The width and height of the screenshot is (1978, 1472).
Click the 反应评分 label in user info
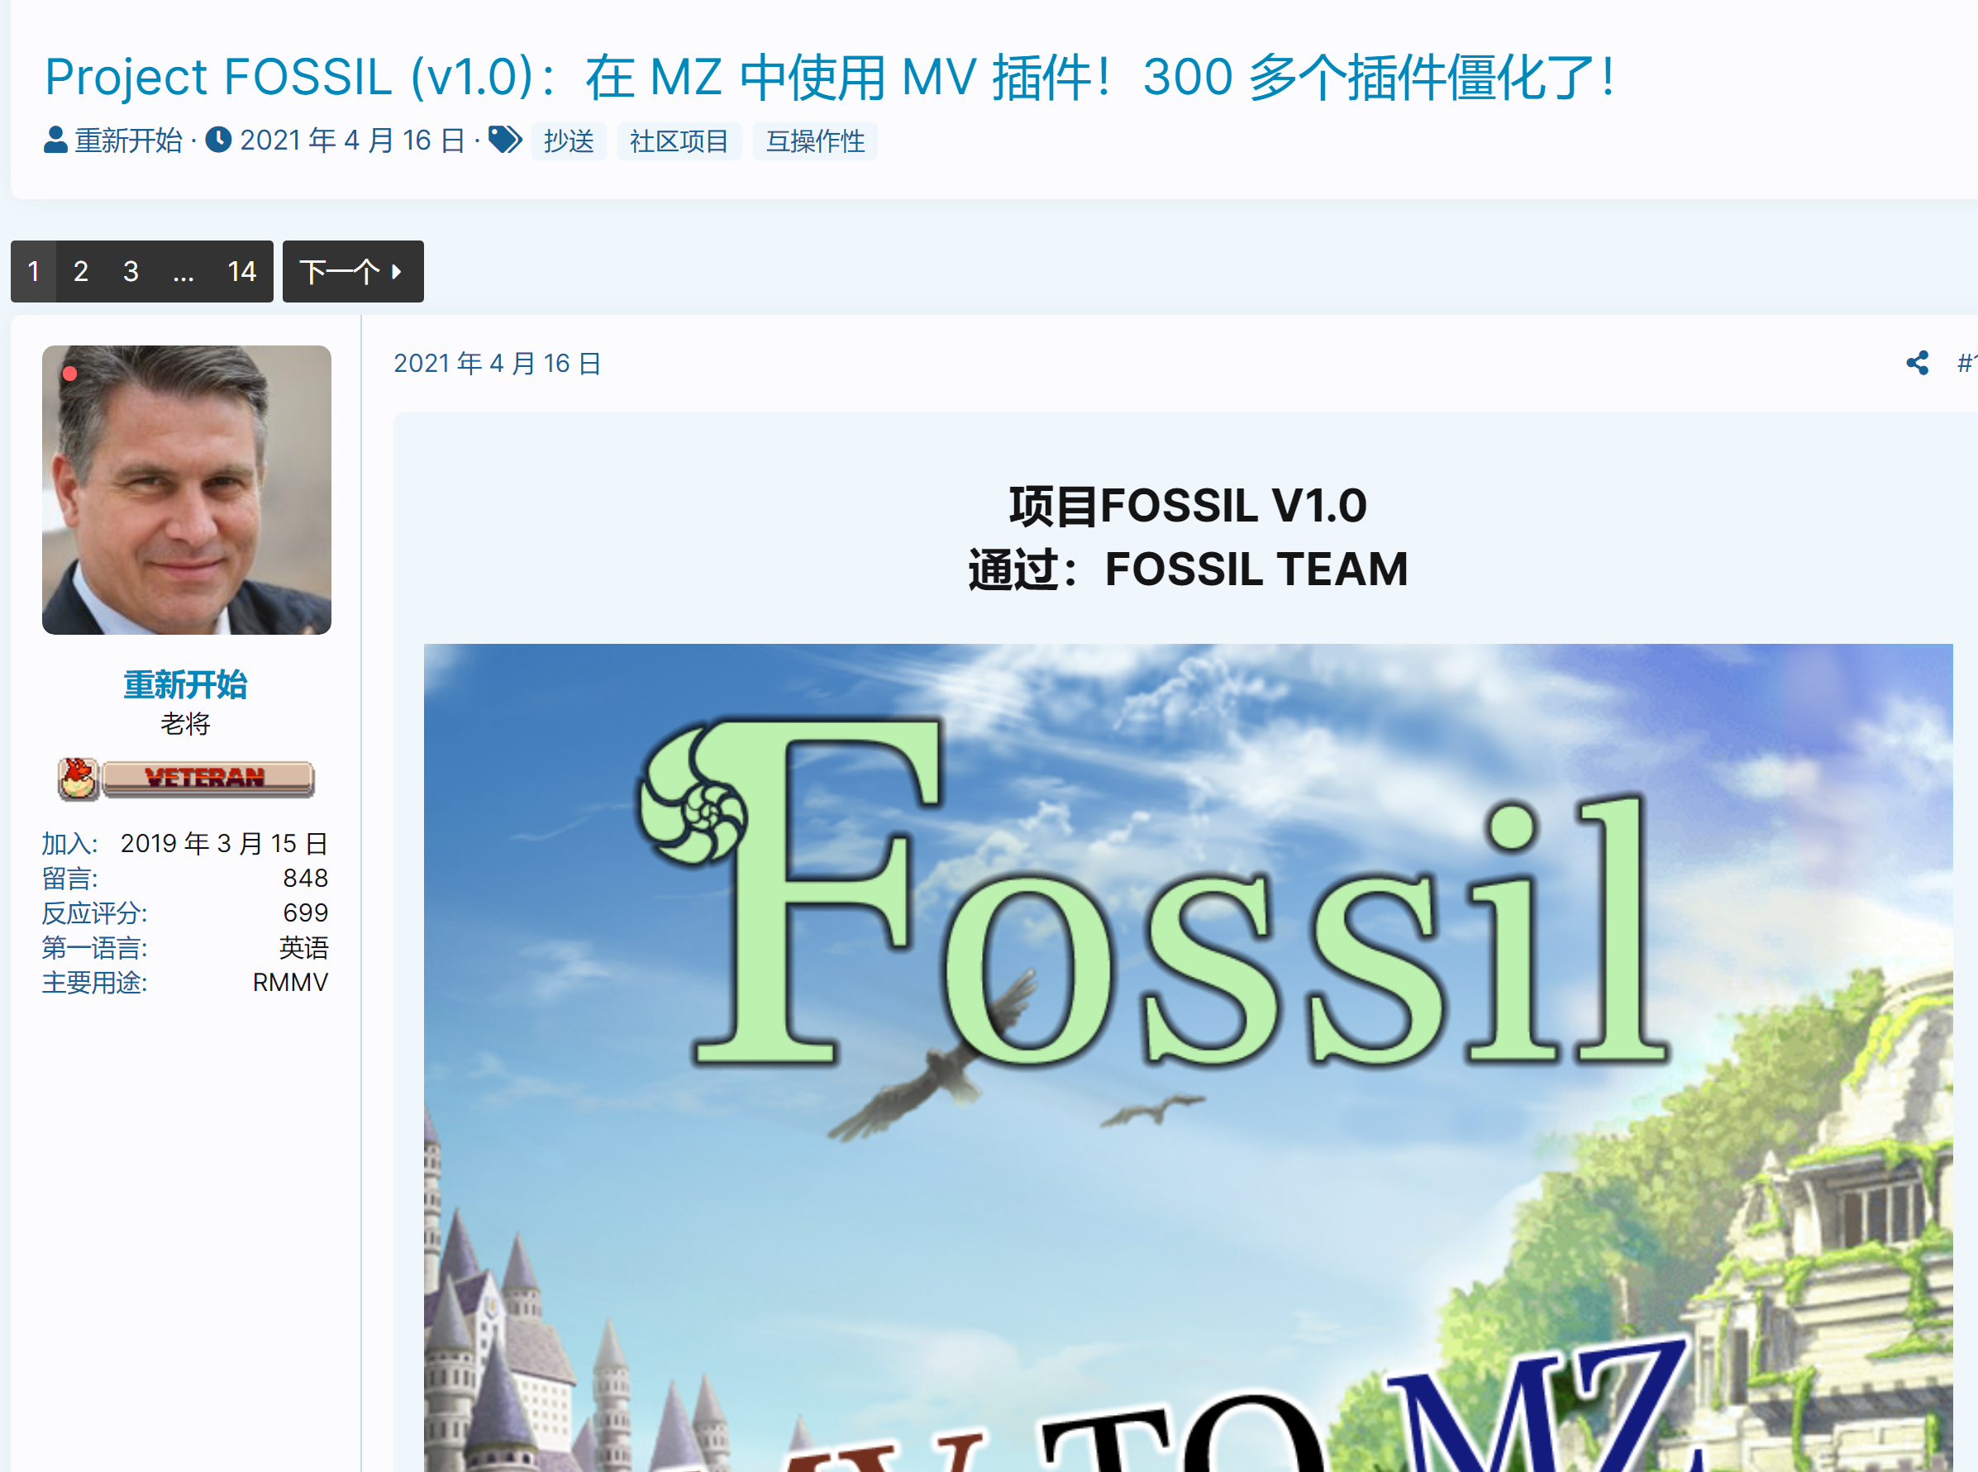94,913
